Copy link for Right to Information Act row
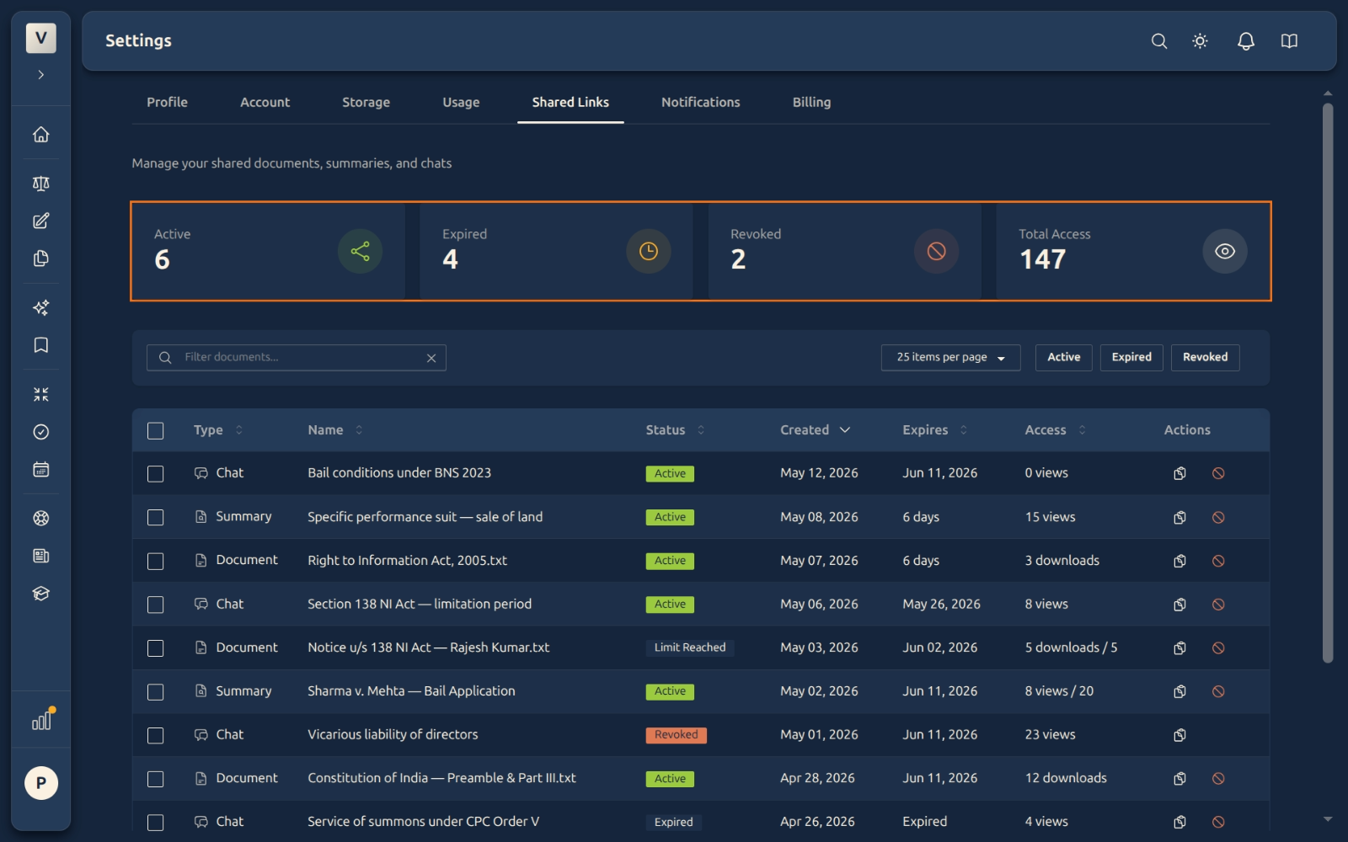This screenshot has width=1348, height=842. (x=1179, y=561)
